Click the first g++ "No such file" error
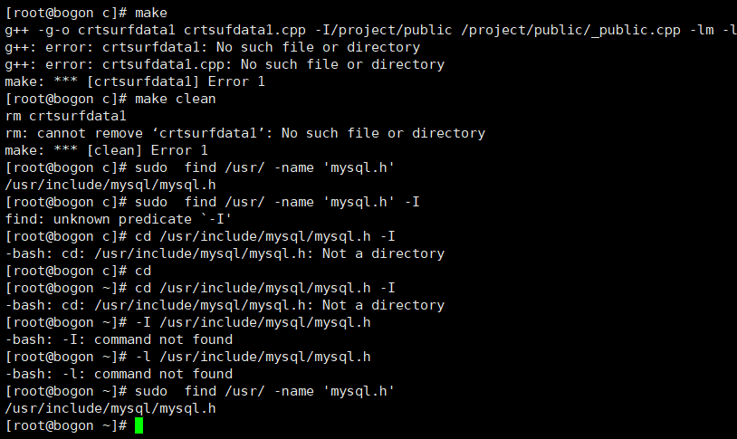Image resolution: width=737 pixels, height=439 pixels. pos(212,47)
